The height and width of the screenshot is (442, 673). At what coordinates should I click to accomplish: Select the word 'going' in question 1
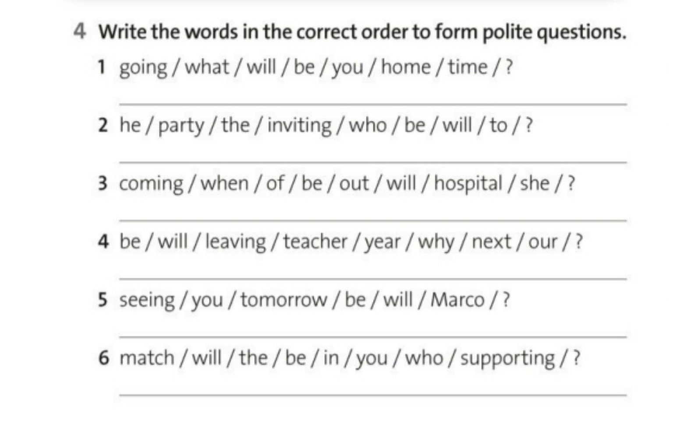point(143,68)
